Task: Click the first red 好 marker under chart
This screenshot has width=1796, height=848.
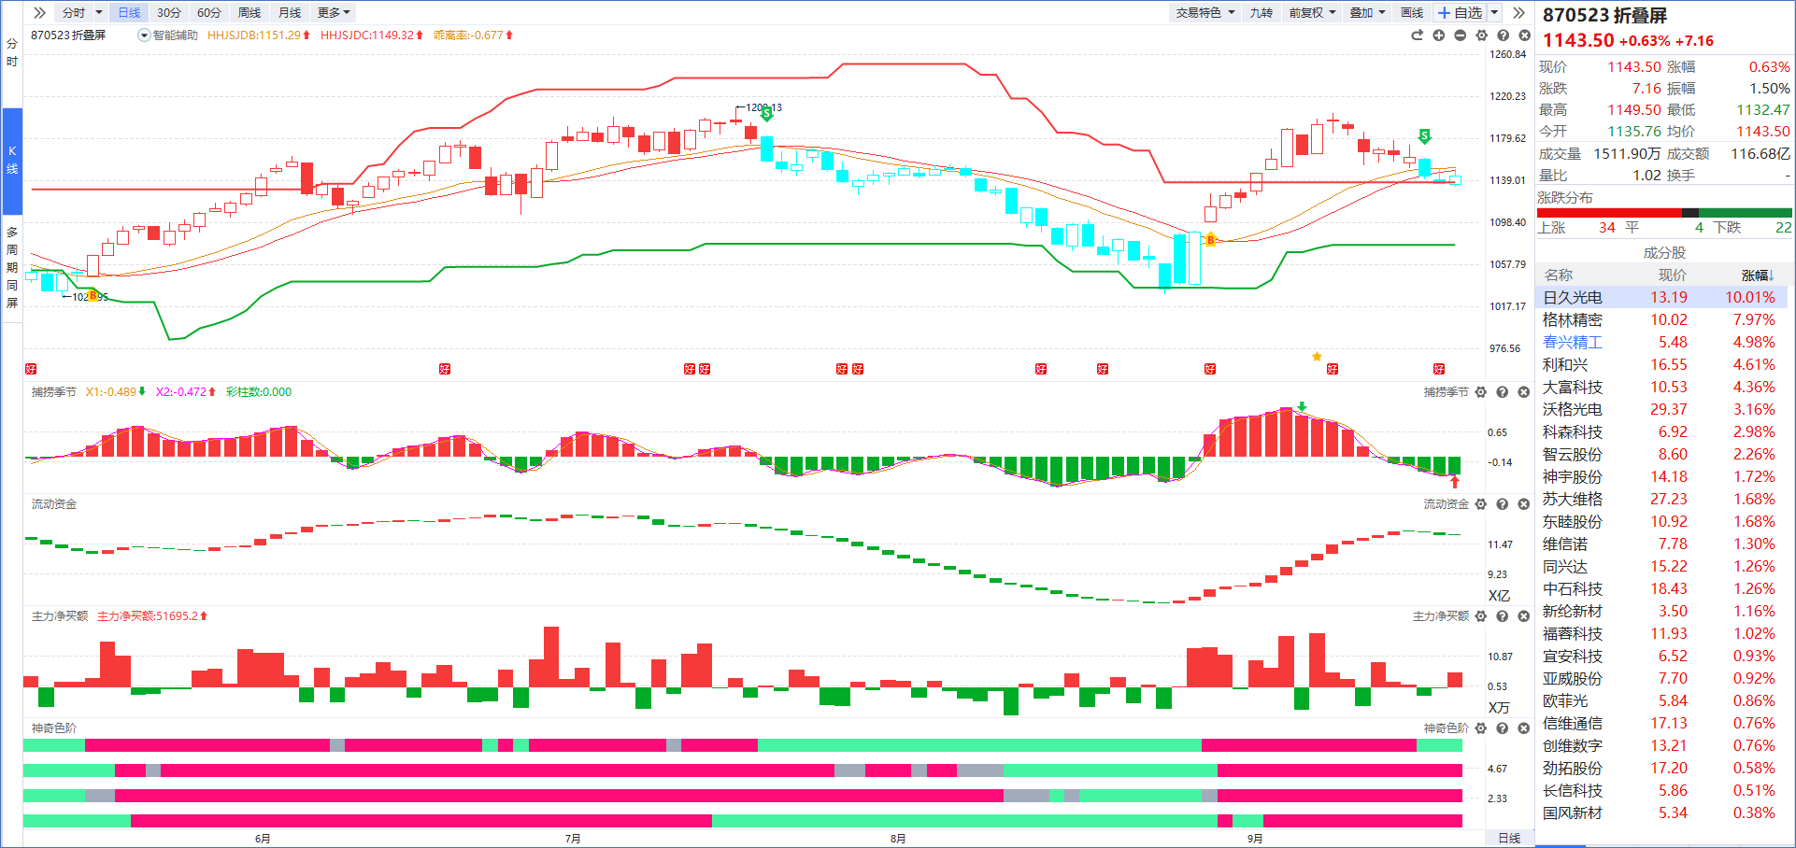Action: pyautogui.click(x=31, y=369)
